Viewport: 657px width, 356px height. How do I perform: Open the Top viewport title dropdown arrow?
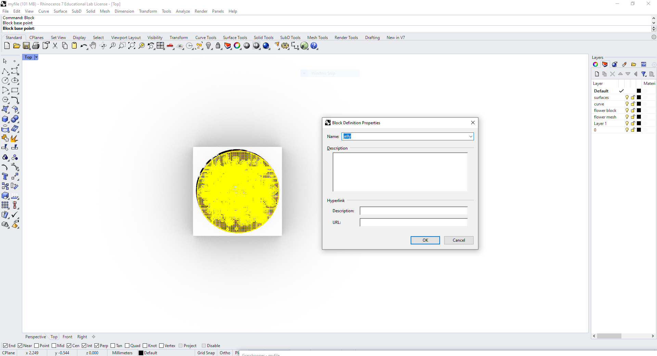tap(36, 57)
